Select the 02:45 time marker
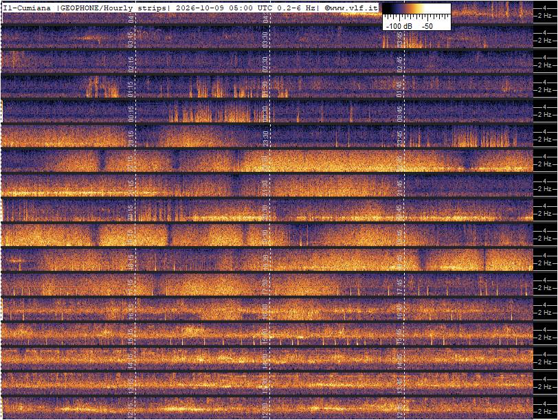 pyautogui.click(x=400, y=65)
